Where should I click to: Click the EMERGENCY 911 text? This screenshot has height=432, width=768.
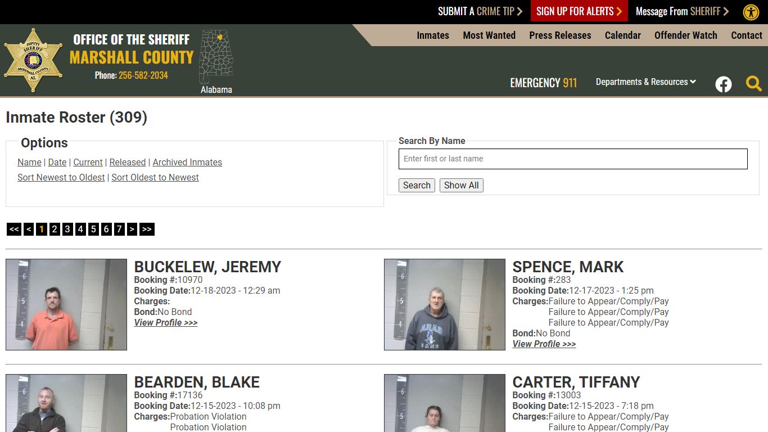tap(544, 83)
